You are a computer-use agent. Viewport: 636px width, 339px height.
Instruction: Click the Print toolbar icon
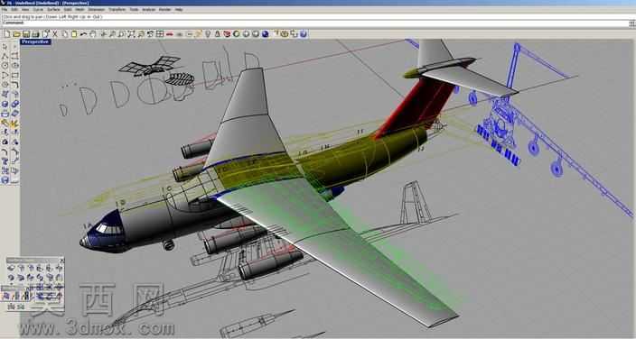click(35, 34)
